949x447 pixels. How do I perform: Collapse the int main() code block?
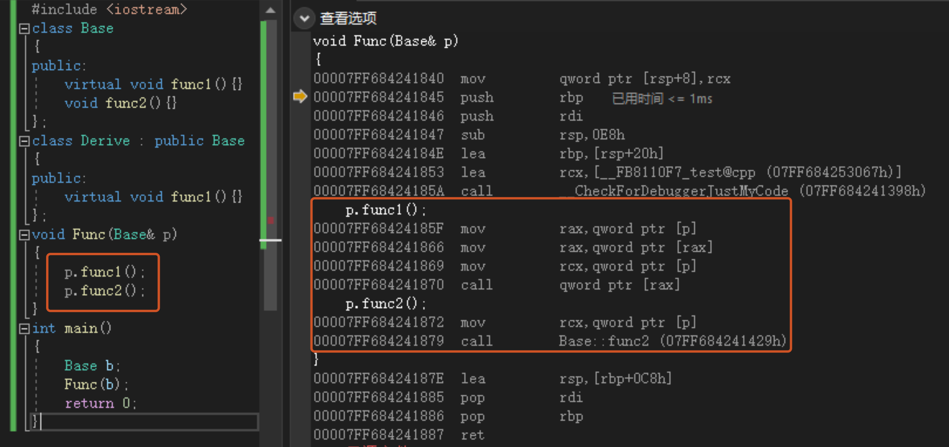click(24, 329)
